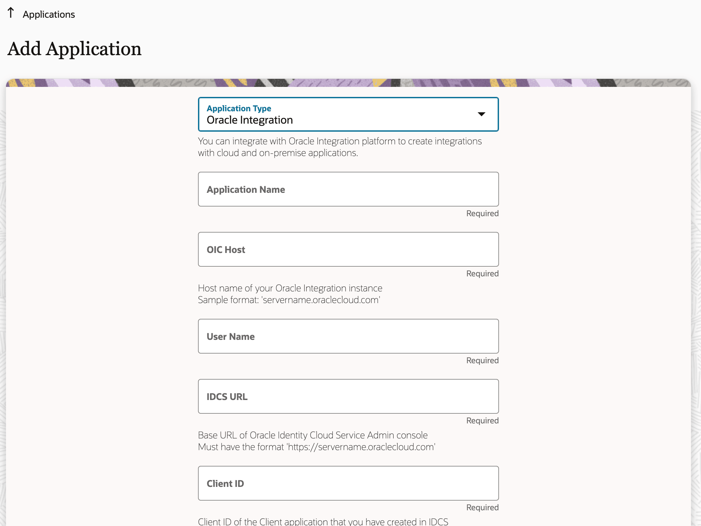Click the Application Type field label

pos(239,108)
